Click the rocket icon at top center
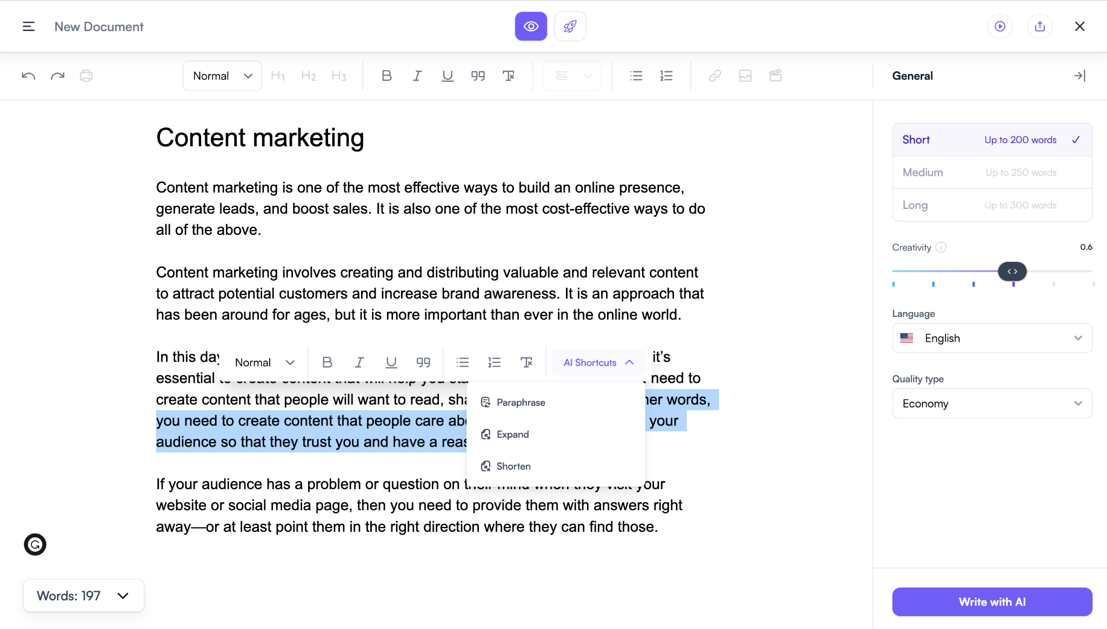Image resolution: width=1107 pixels, height=629 pixels. coord(570,26)
